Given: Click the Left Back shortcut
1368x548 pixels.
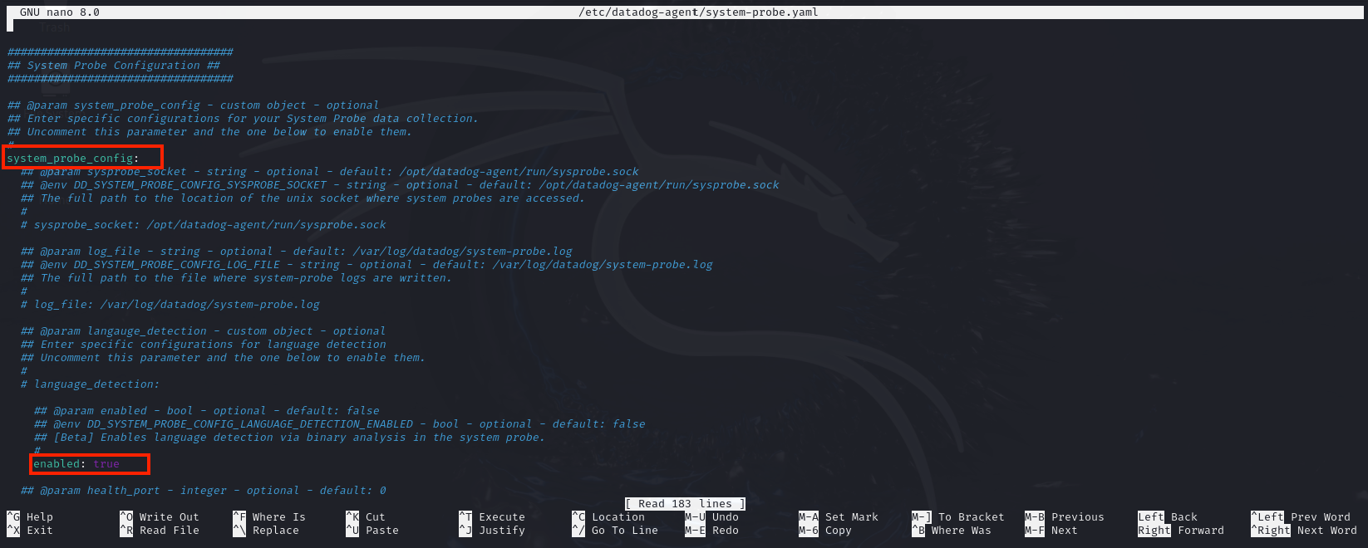Looking at the screenshot, I should 1167,517.
